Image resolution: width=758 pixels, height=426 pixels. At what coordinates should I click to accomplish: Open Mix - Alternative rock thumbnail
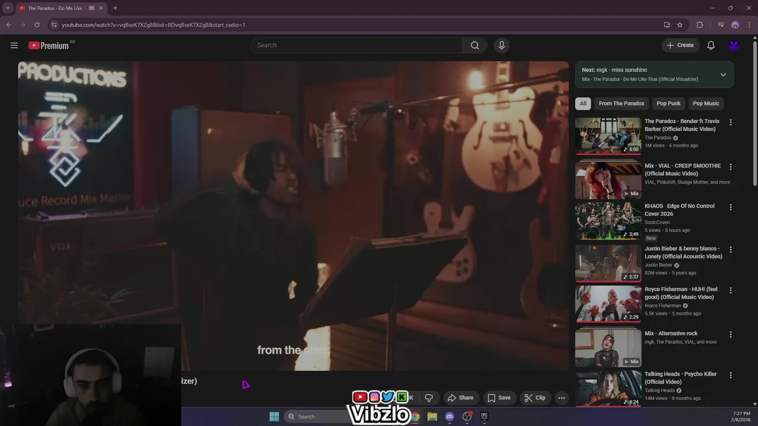point(608,348)
